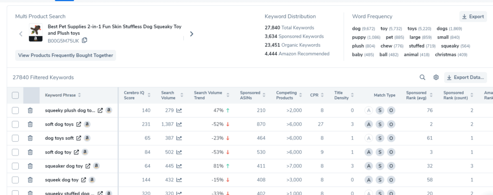Delete the 'soft dog toys' keyword row
Screen dimensions: 493x195
(30, 124)
